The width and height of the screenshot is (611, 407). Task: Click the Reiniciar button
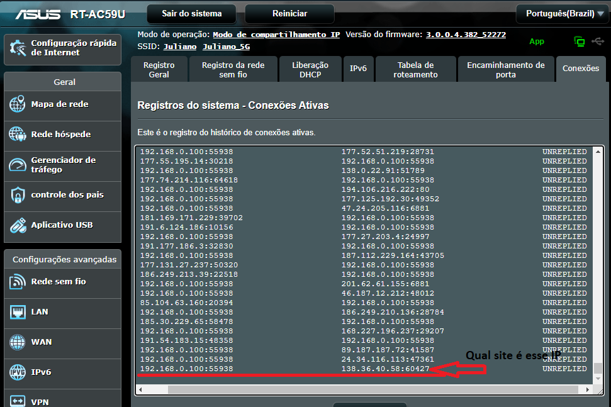pos(289,14)
